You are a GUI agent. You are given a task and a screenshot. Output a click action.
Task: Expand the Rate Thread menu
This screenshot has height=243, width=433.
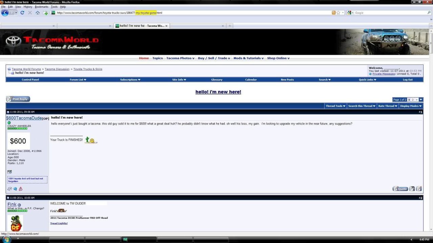(388, 106)
